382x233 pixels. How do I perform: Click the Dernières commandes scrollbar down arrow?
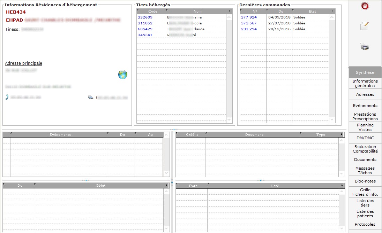pos(332,119)
